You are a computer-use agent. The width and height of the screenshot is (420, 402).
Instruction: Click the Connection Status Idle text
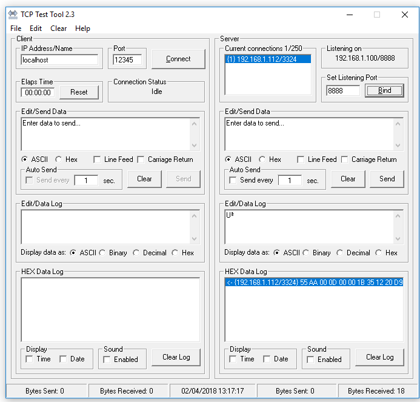[x=157, y=92]
